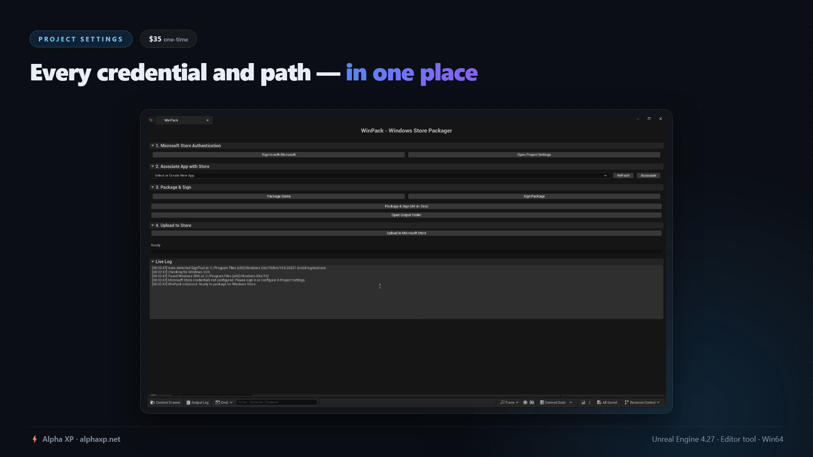Viewport: 813px width, 457px height.
Task: Click the Sign Package button
Action: tap(534, 196)
